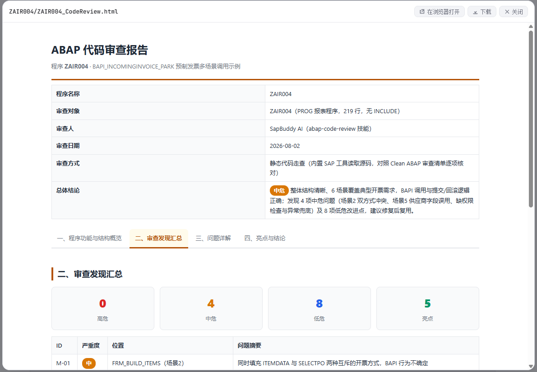Click the 高危 count card showing 0

pos(103,308)
